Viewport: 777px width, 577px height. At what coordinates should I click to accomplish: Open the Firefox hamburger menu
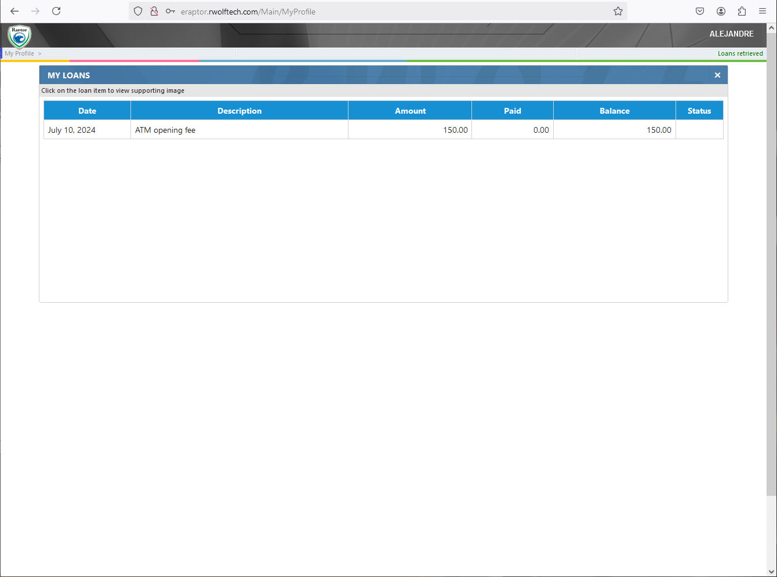pos(763,11)
